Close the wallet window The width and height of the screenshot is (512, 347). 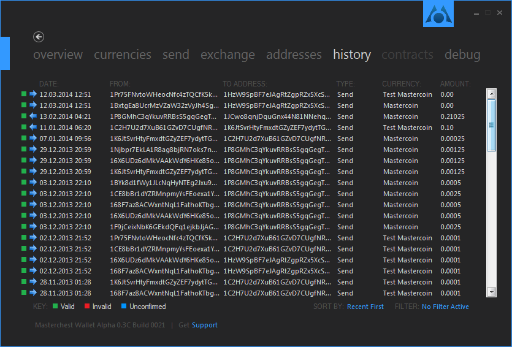coord(500,12)
